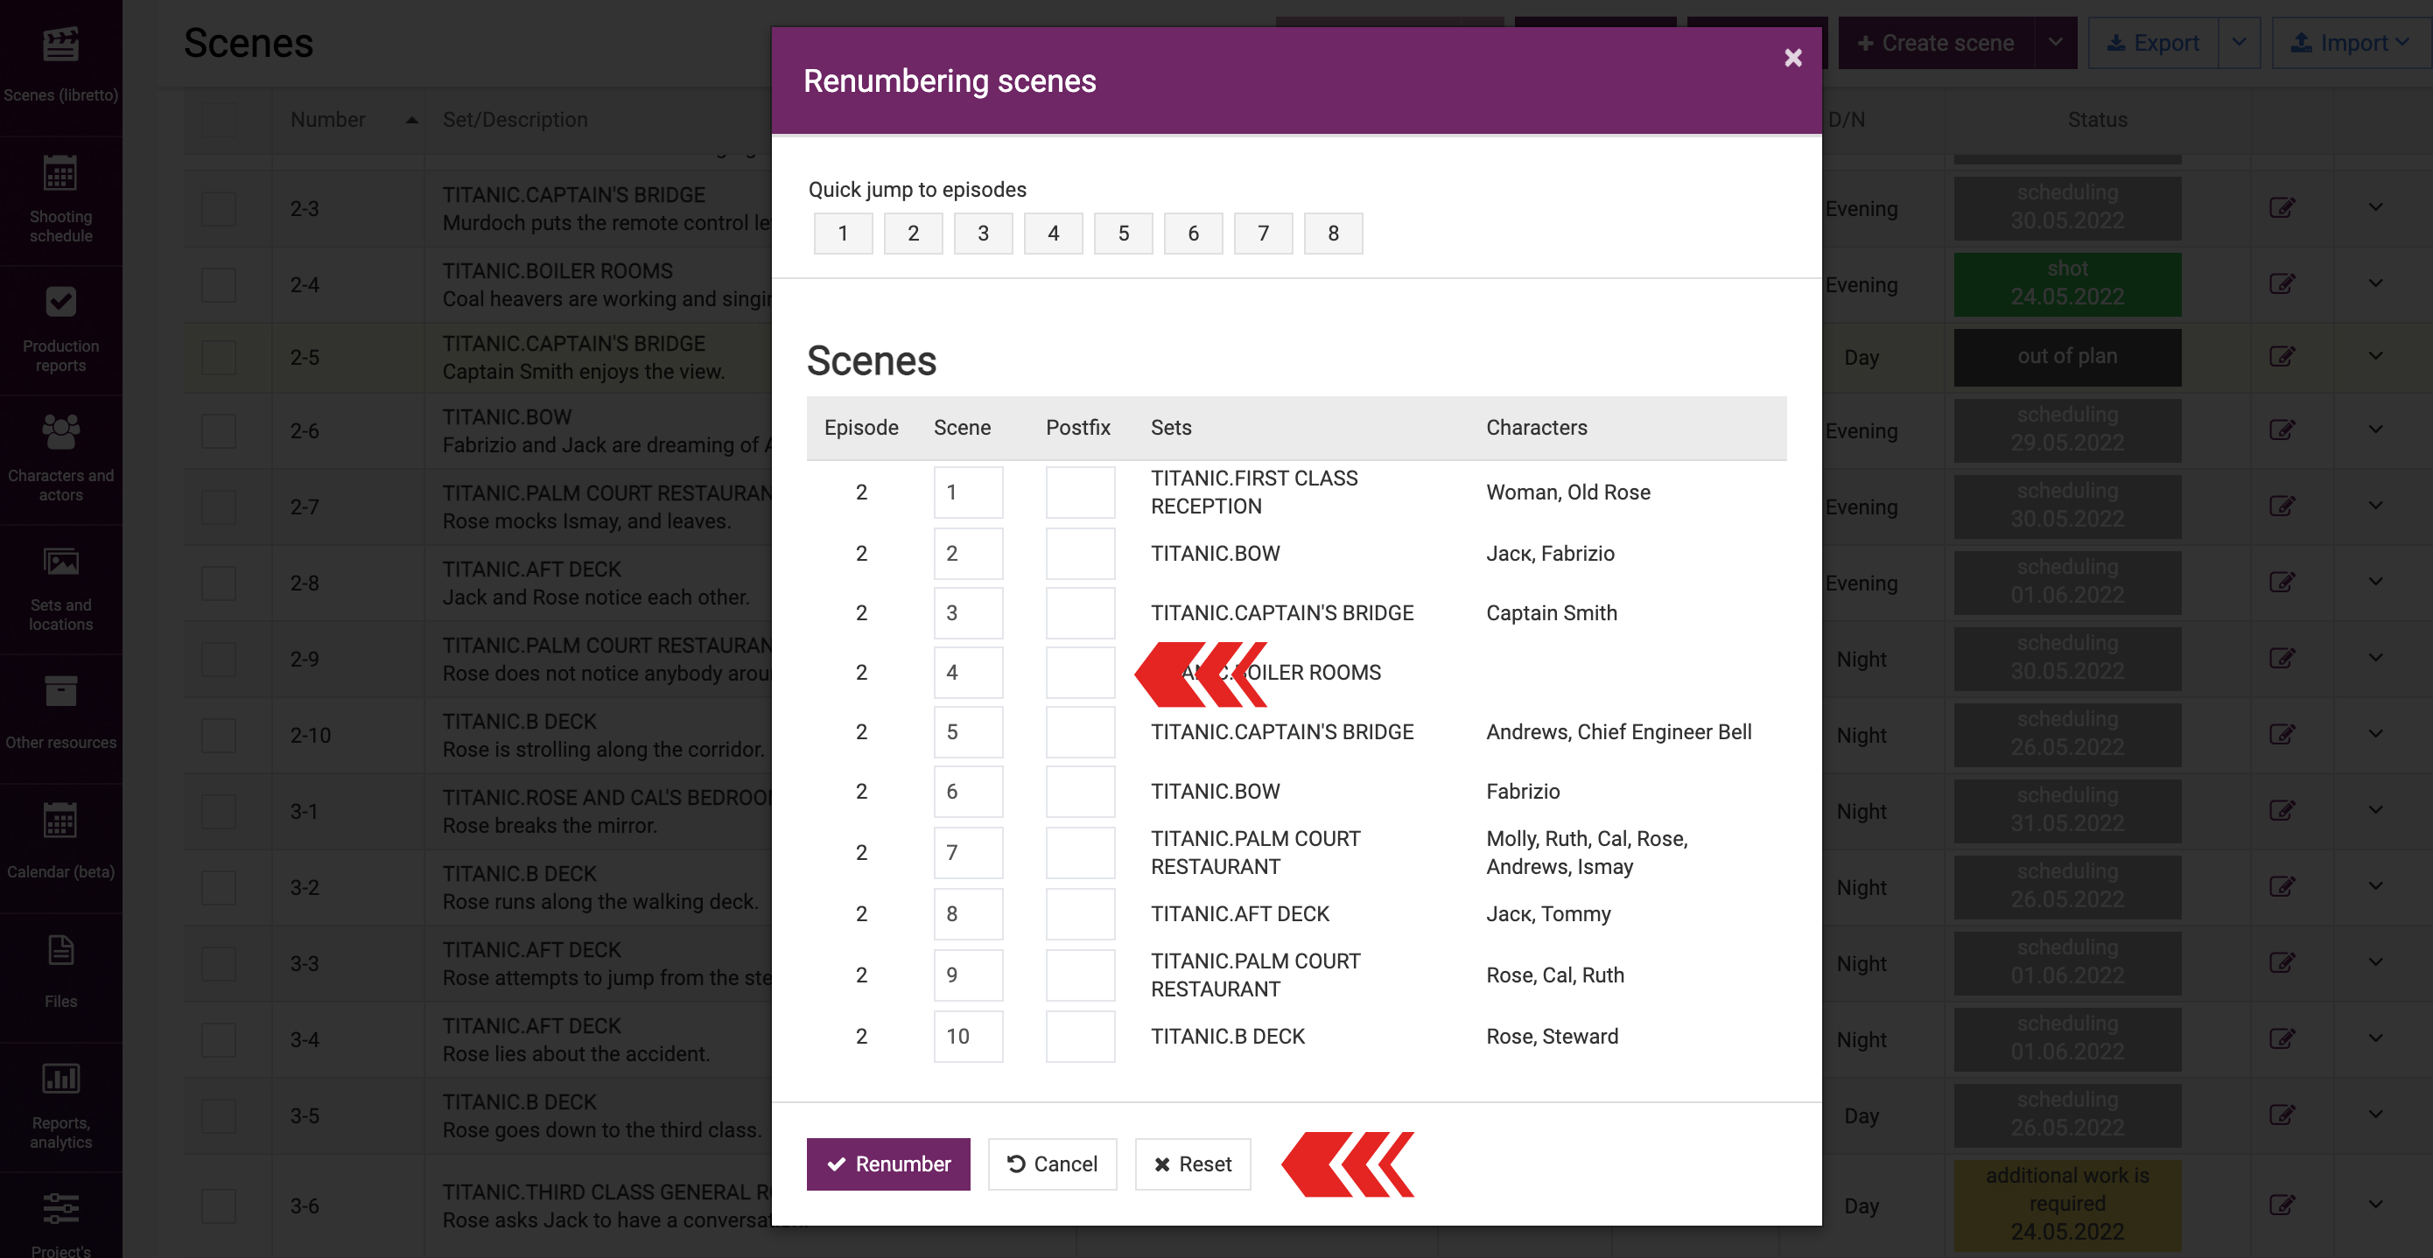Click the Export button
The width and height of the screenshot is (2433, 1258).
(x=2152, y=43)
